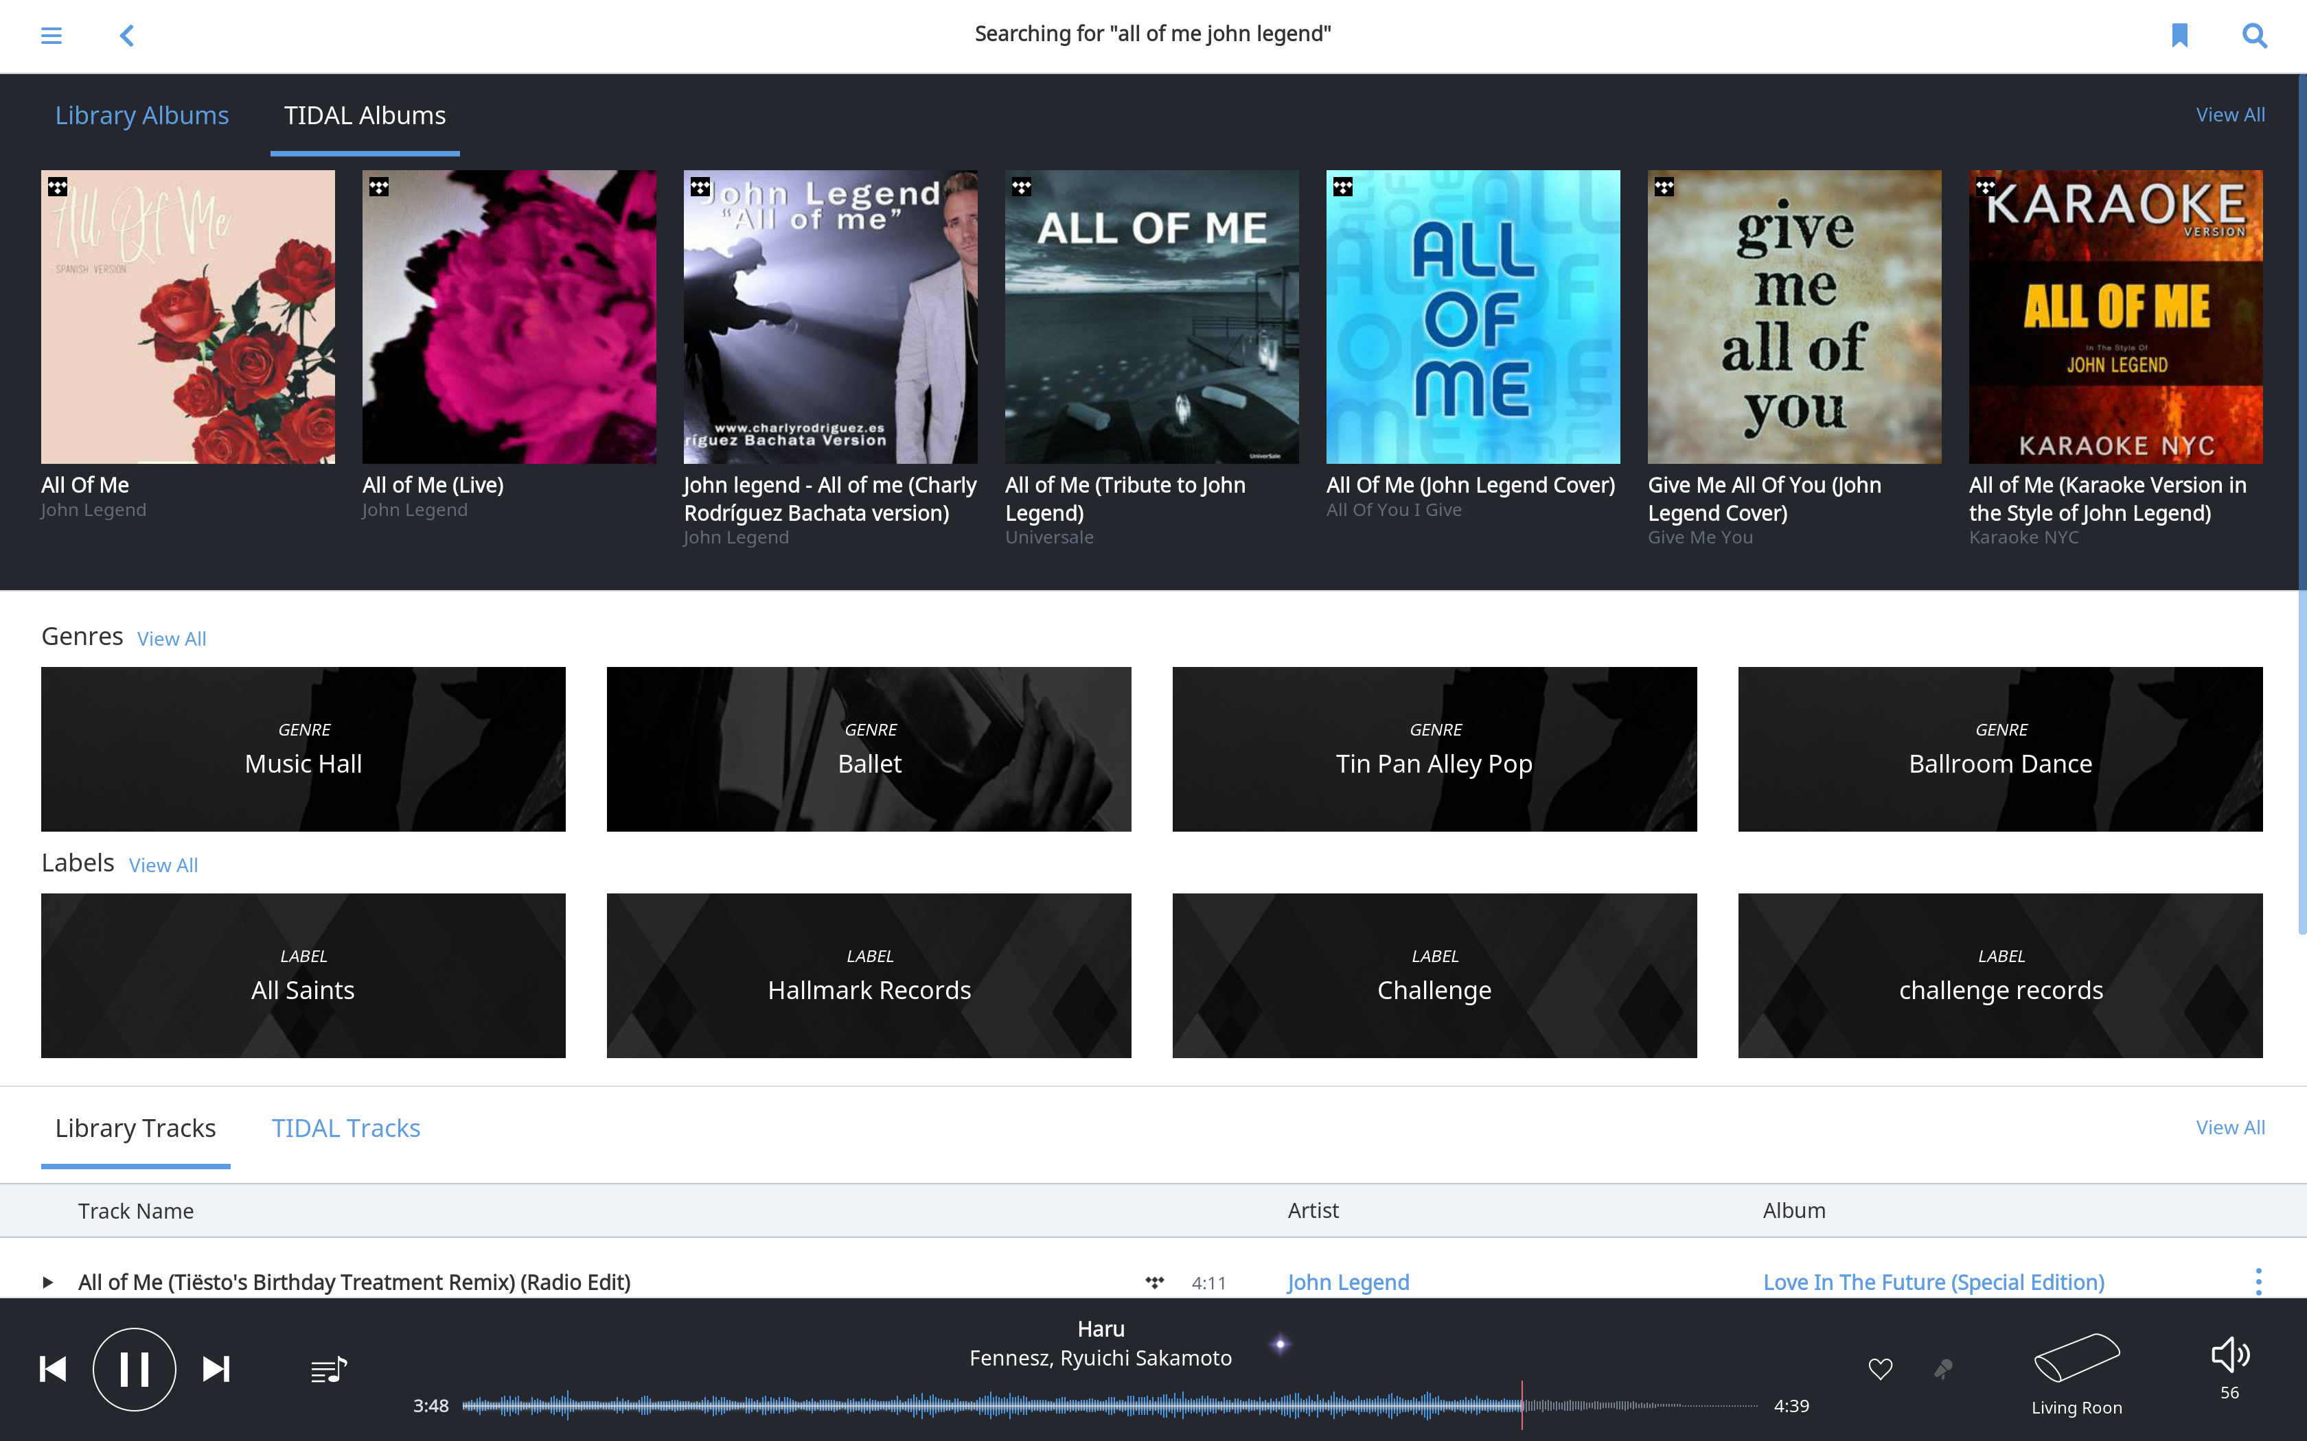This screenshot has width=2307, height=1441.
Task: Pause the currently playing track
Action: [135, 1370]
